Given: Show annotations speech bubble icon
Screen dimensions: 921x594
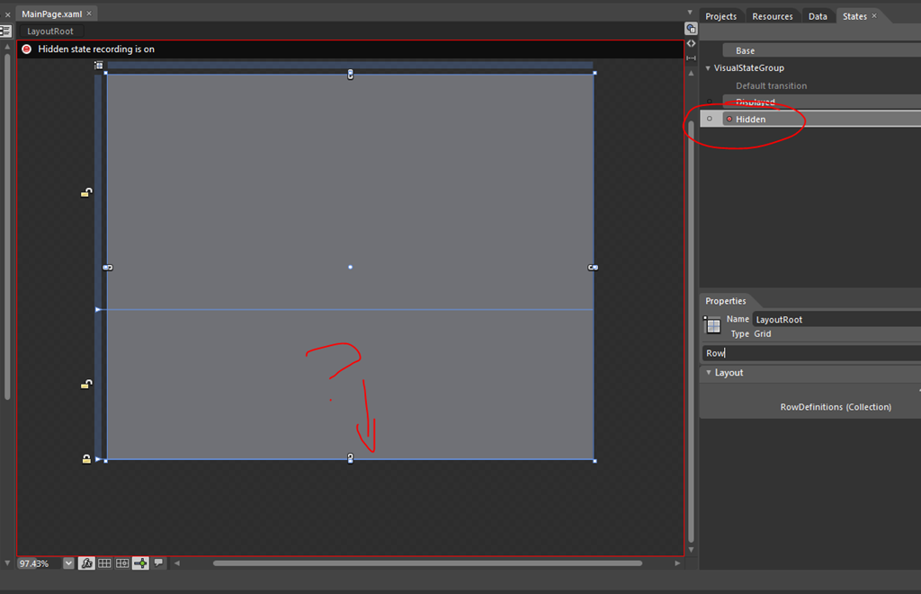Looking at the screenshot, I should click(158, 563).
